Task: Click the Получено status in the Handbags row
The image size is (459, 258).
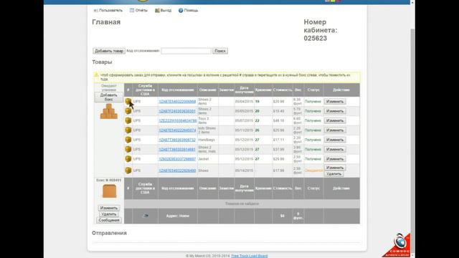Action: (313, 140)
